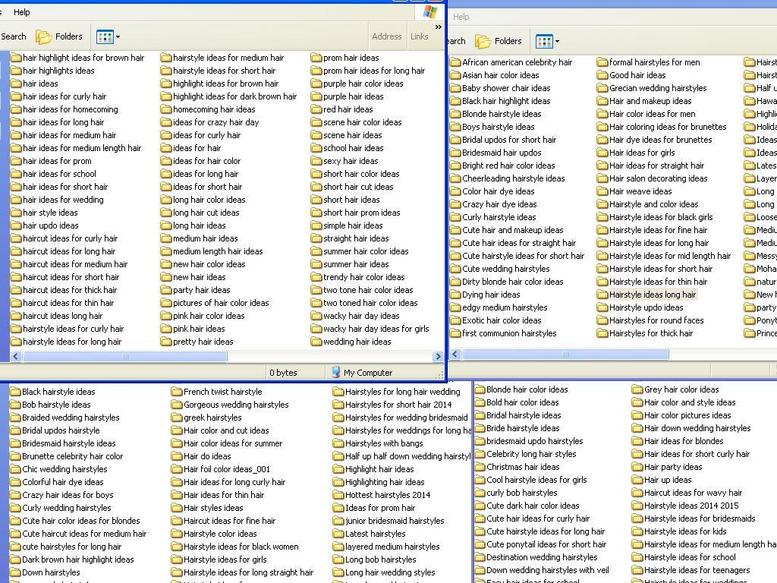Viewport: 777px width, 583px height.
Task: Click scroll right arrow in front window
Action: [x=437, y=357]
